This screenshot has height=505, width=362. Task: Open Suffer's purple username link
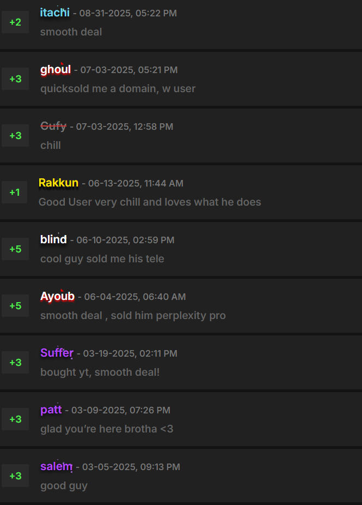coord(57,353)
